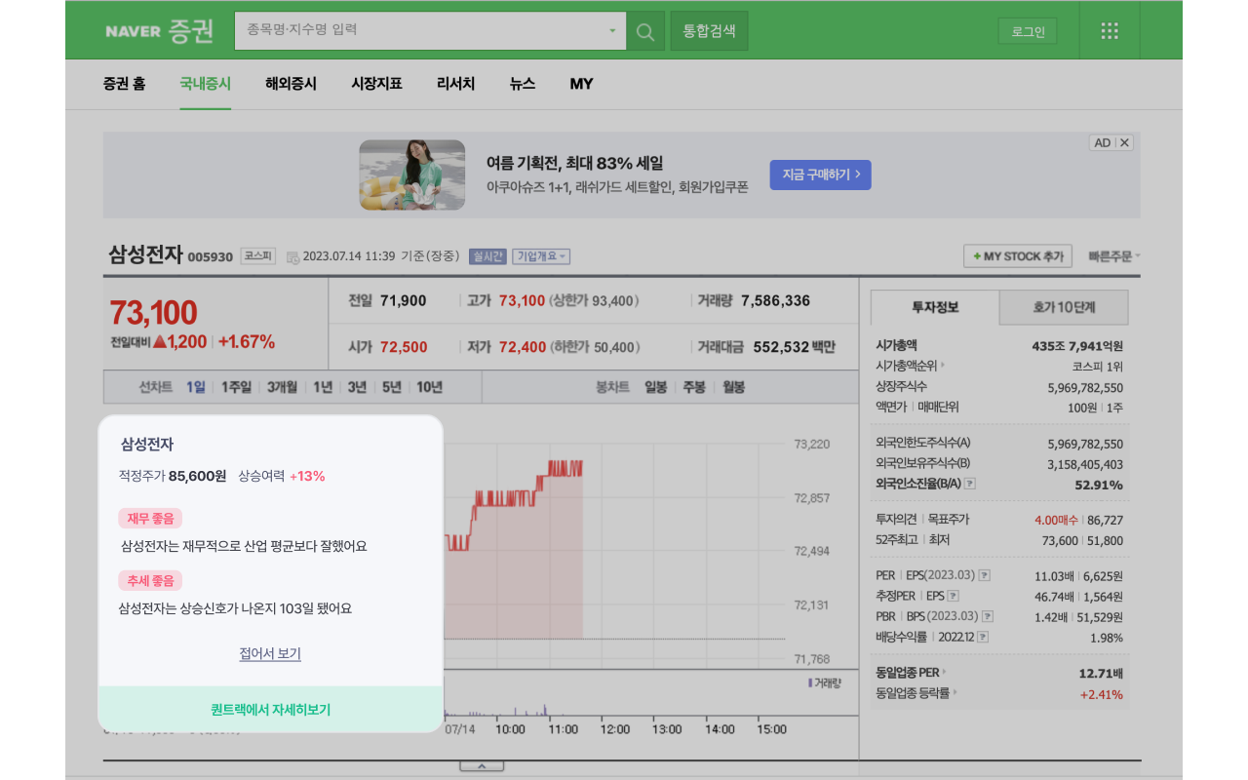This screenshot has width=1248, height=780.
Task: Click the 시가총액 value 435조 7,941억원
Action: click(x=1077, y=346)
